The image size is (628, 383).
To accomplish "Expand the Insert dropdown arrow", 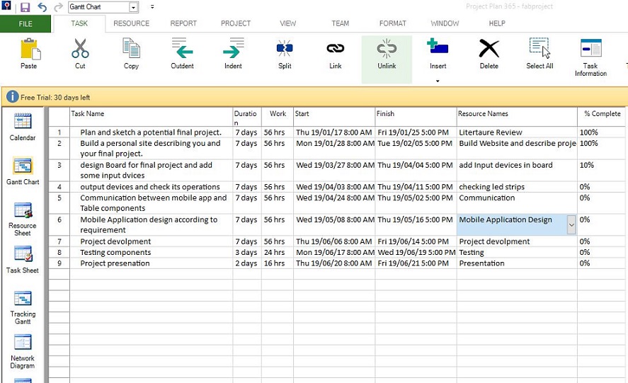I will pos(438,81).
